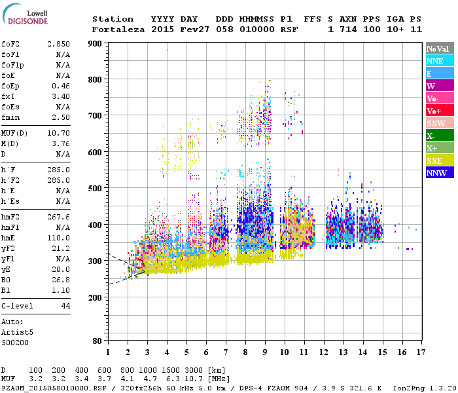Image resolution: width=458 pixels, height=393 pixels.
Task: Pick the W purple legend entry
Action: tap(437, 86)
